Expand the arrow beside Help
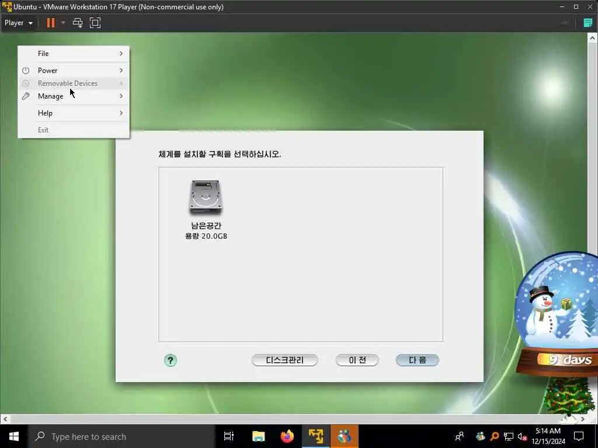 coord(121,113)
